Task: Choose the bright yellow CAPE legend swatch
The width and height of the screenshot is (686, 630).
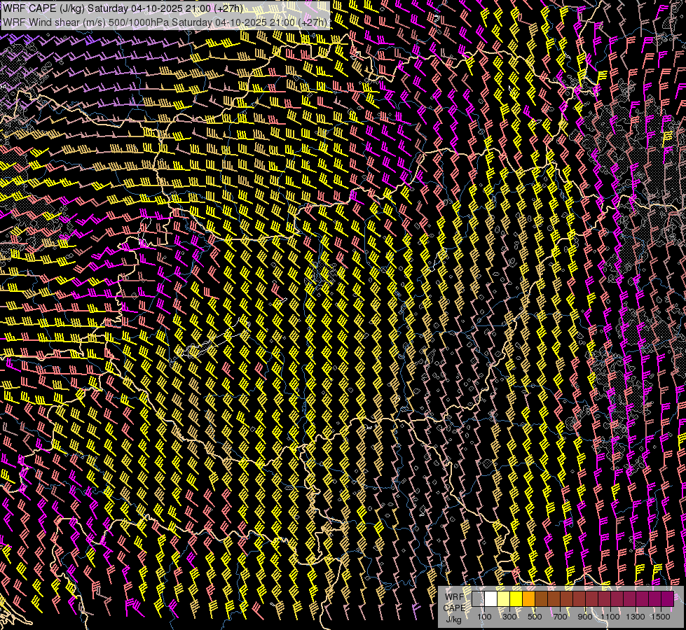Action: coord(516,599)
